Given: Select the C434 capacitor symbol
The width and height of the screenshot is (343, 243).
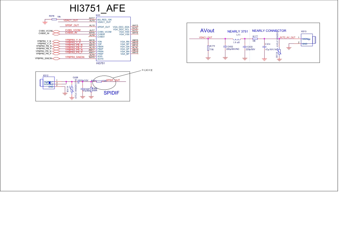Looking at the screenshot, I should pyautogui.click(x=265, y=47).
